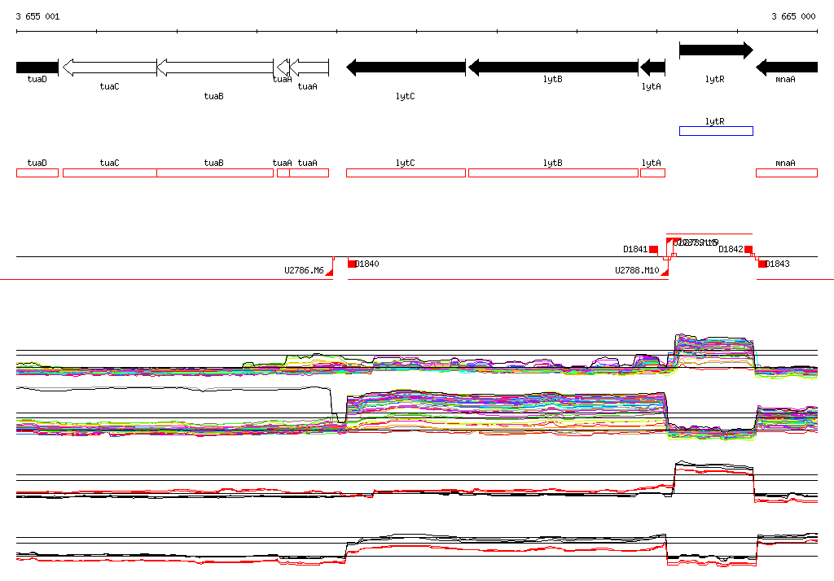The width and height of the screenshot is (834, 581).
Task: Select the black lytB gene arrow
Action: click(553, 68)
